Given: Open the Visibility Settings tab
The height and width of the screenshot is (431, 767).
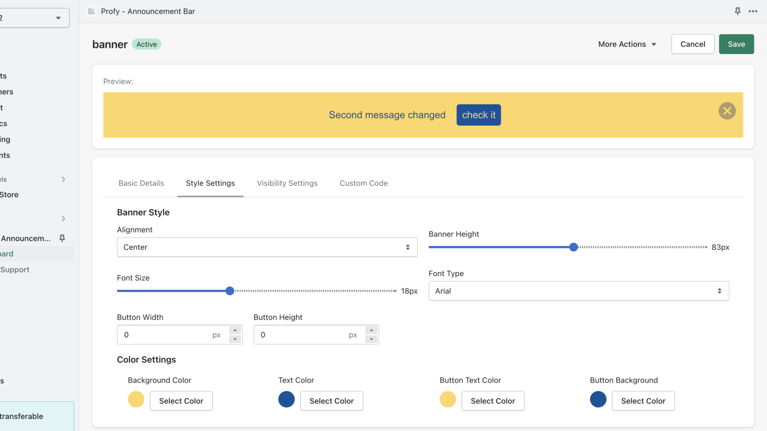Looking at the screenshot, I should tap(287, 183).
